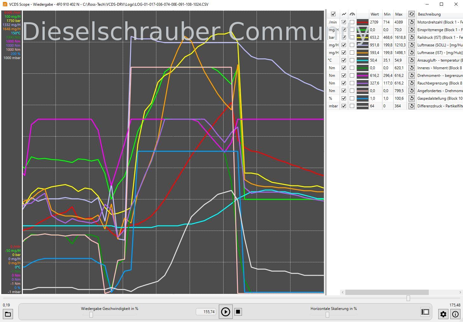This screenshot has width=463, height=322.
Task: Reset min/max for Raildruck (IST) row
Action: [411, 37]
